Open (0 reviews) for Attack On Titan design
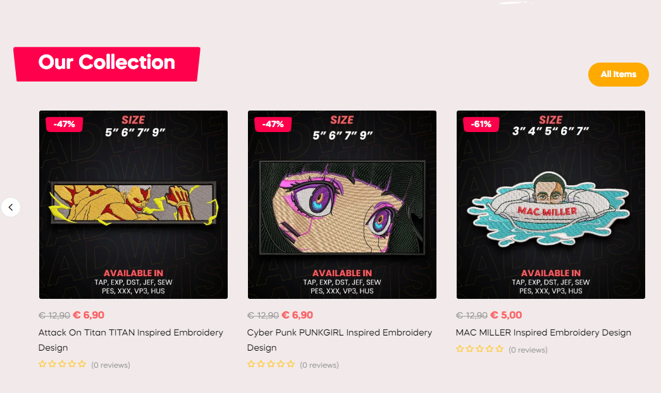 111,365
